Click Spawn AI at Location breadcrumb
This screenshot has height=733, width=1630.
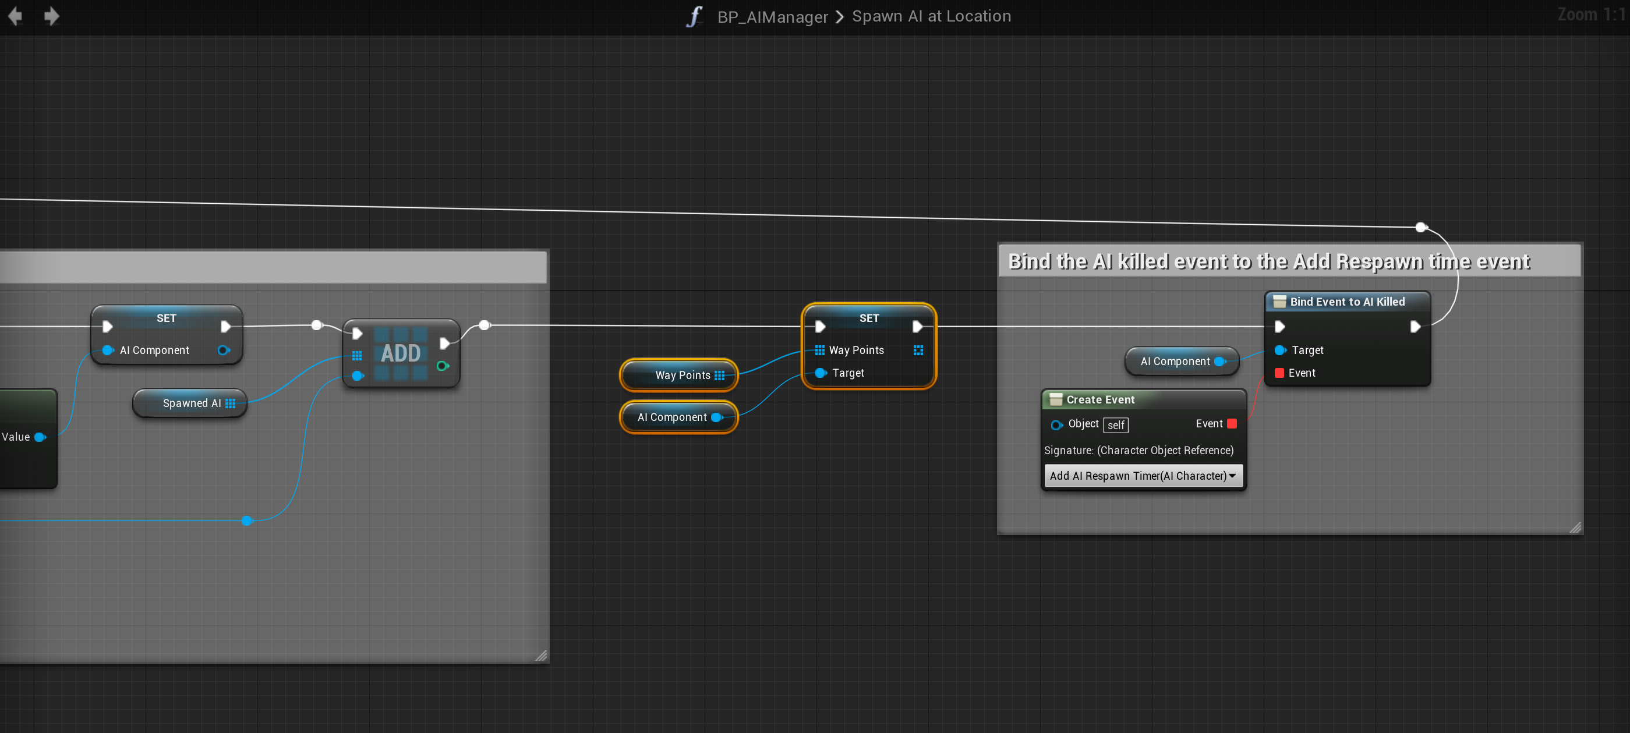[x=931, y=16]
